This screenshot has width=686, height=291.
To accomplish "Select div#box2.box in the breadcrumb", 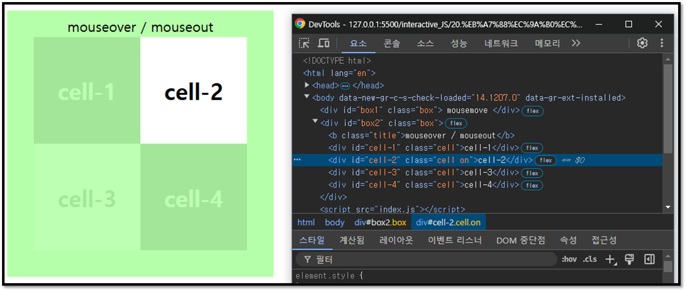I will tap(380, 223).
